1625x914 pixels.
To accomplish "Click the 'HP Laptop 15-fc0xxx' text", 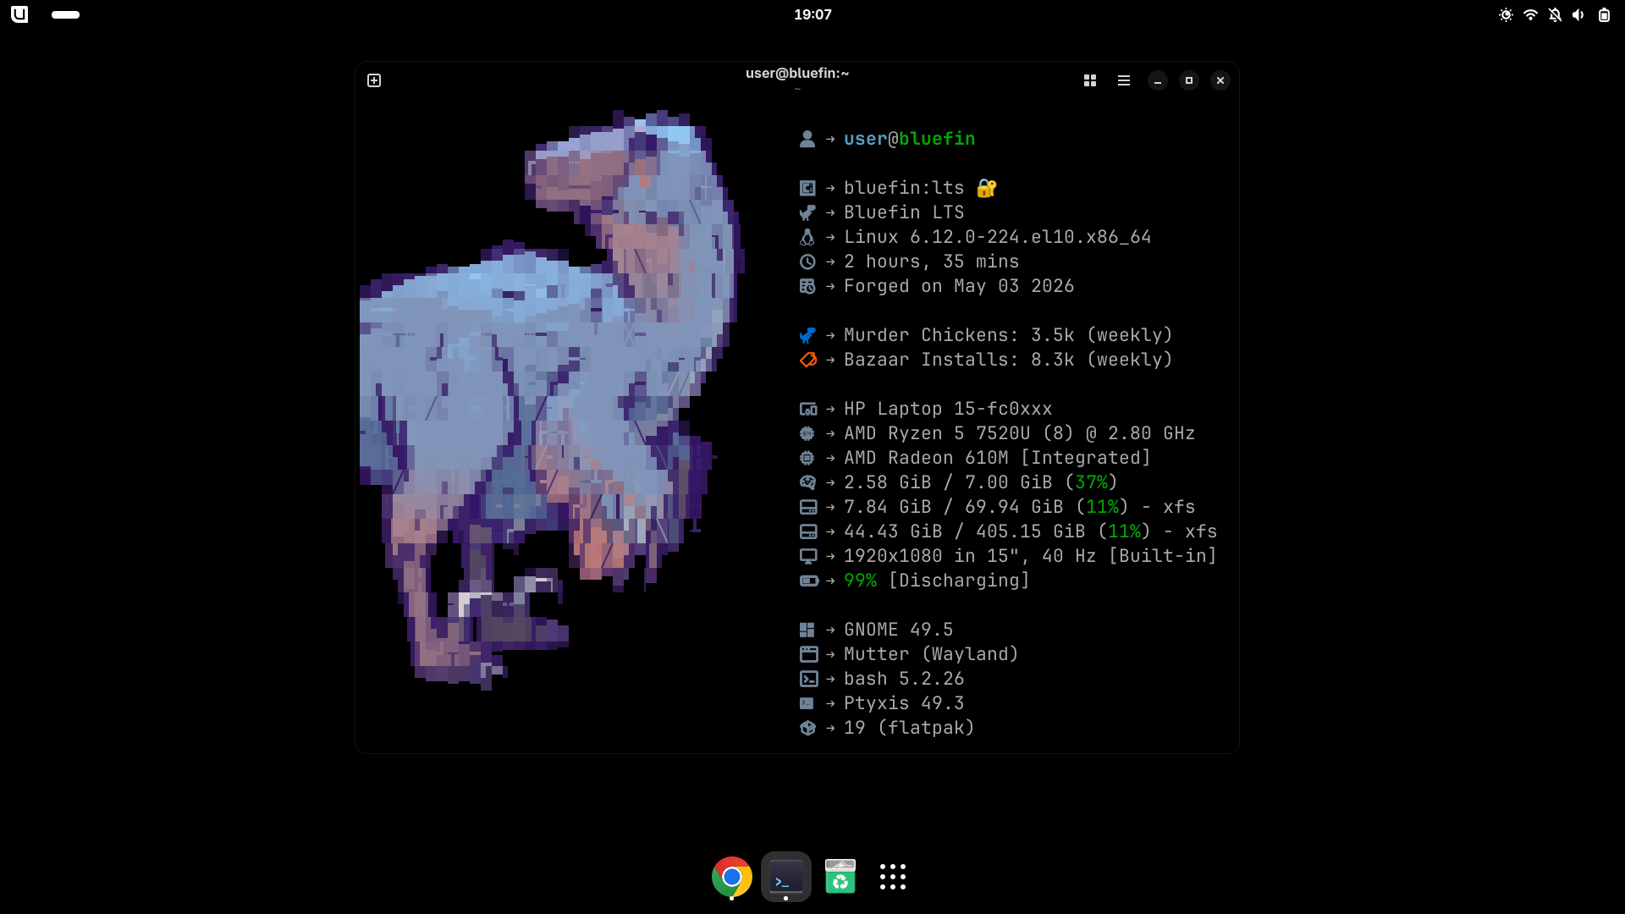I will pos(948,409).
